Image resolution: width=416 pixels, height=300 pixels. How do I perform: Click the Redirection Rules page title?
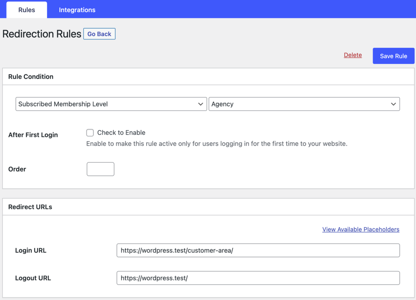coord(42,34)
